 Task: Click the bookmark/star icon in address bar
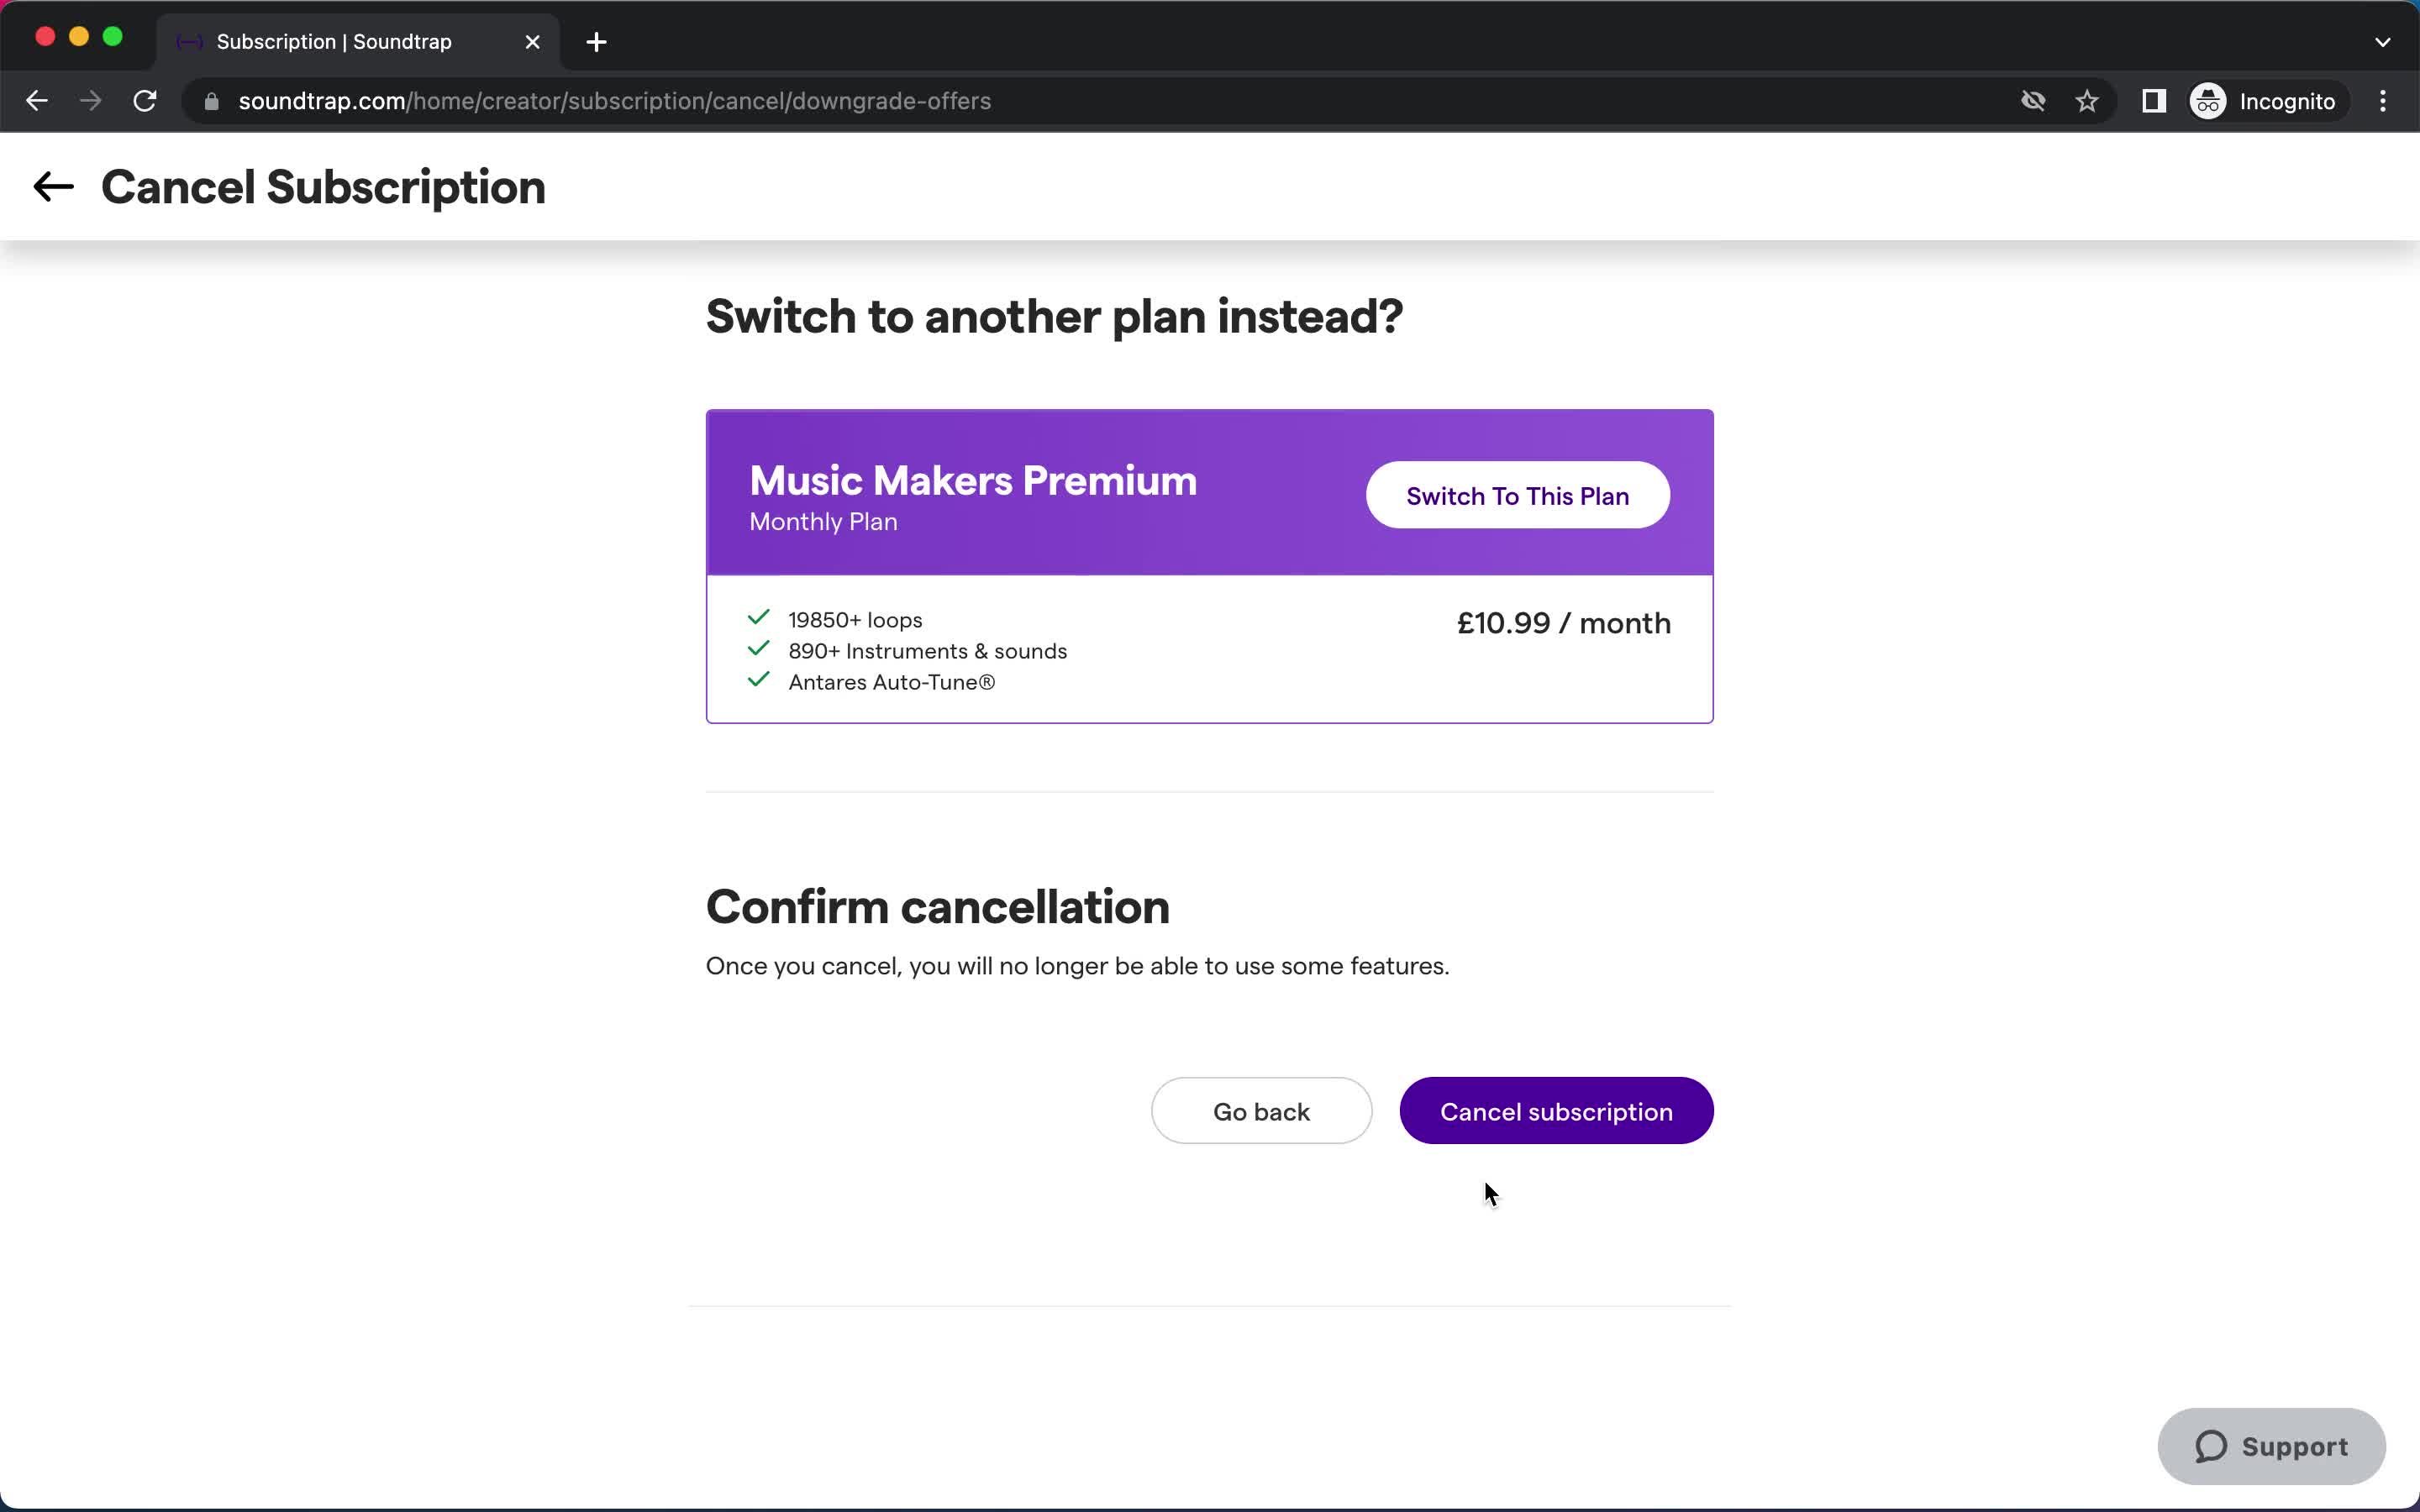(2087, 101)
